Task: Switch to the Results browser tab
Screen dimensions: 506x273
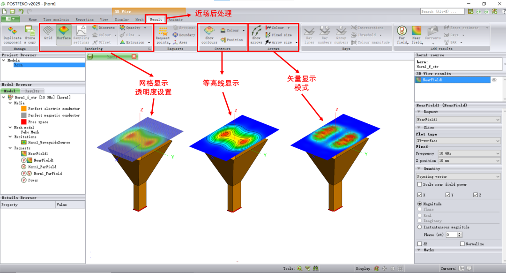Action: [x=32, y=91]
